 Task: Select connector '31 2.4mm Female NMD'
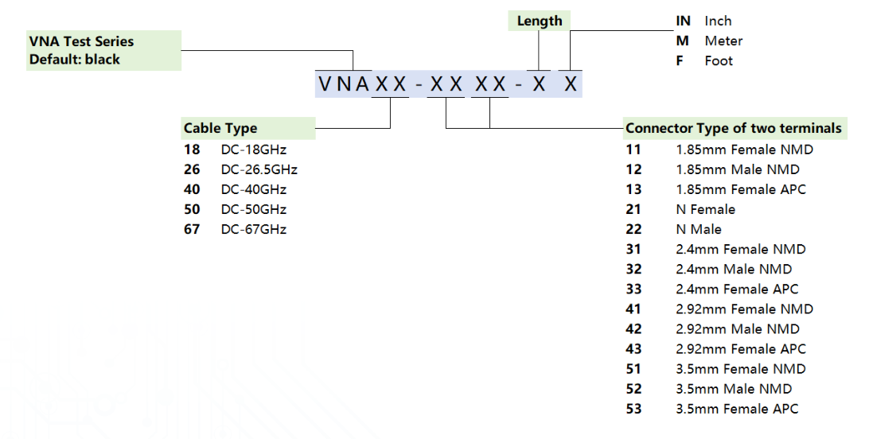(x=715, y=249)
